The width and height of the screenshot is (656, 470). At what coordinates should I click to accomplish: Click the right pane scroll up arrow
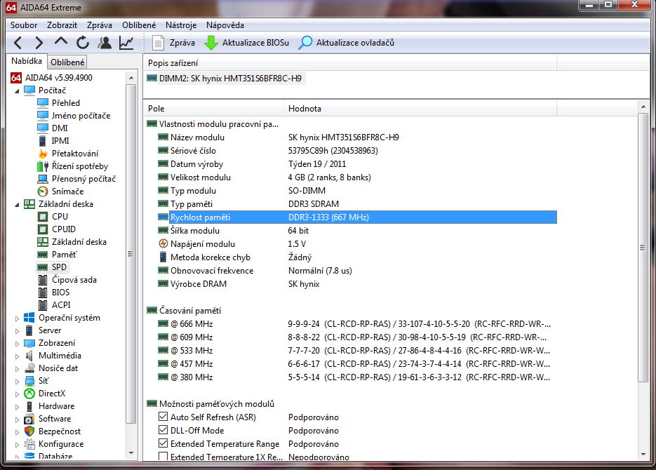click(x=643, y=107)
